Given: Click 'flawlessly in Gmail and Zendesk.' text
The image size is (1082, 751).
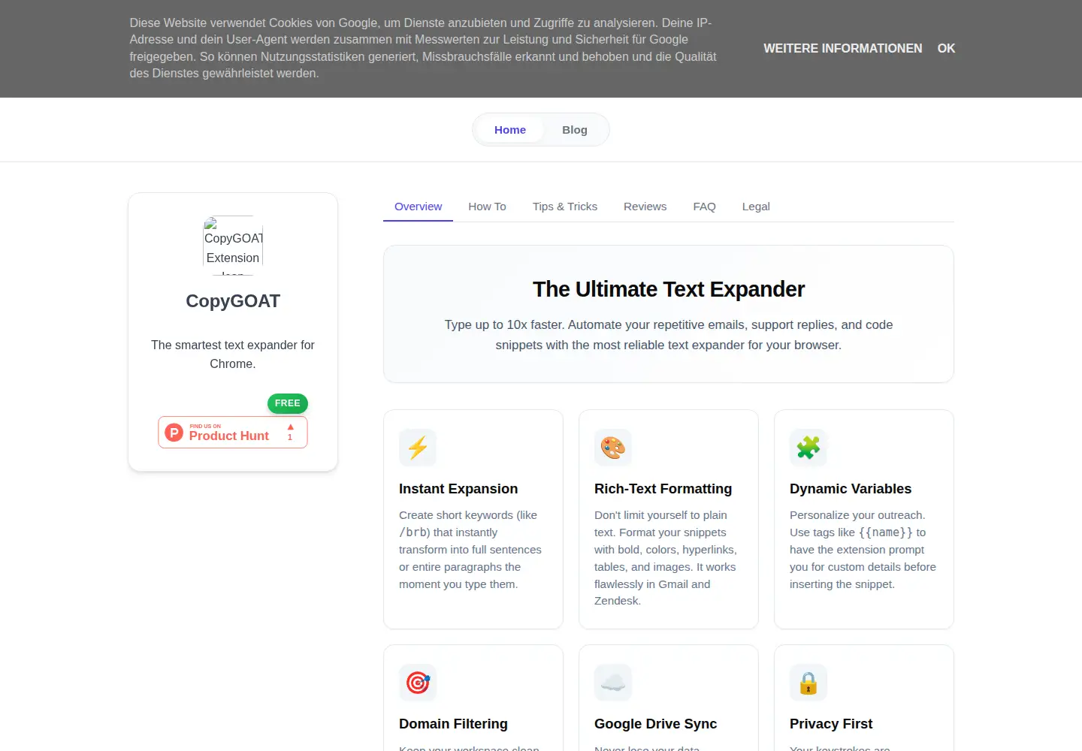Looking at the screenshot, I should click(652, 593).
